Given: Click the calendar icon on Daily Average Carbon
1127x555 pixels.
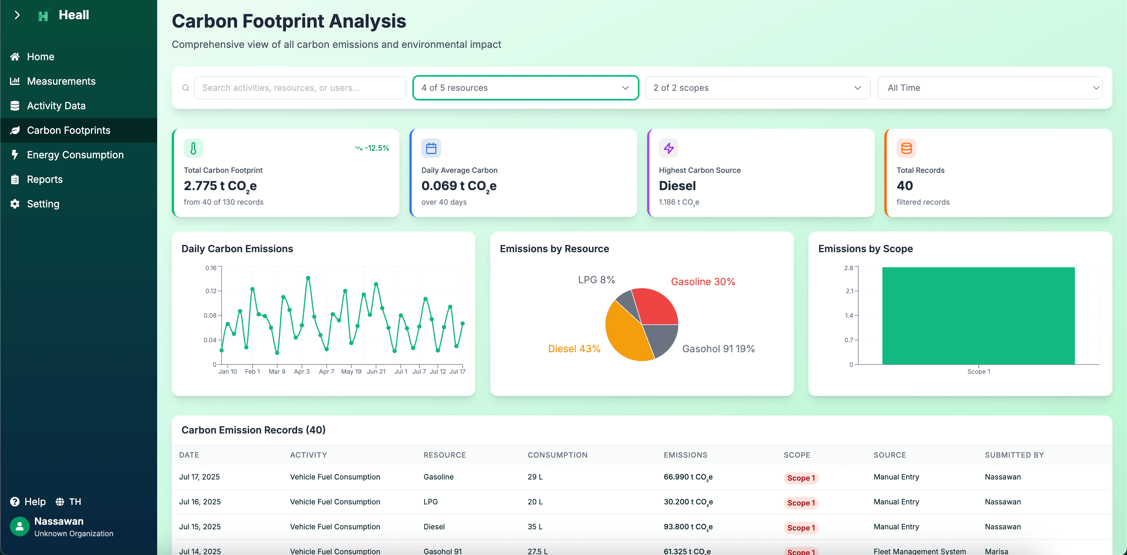Looking at the screenshot, I should (x=431, y=148).
